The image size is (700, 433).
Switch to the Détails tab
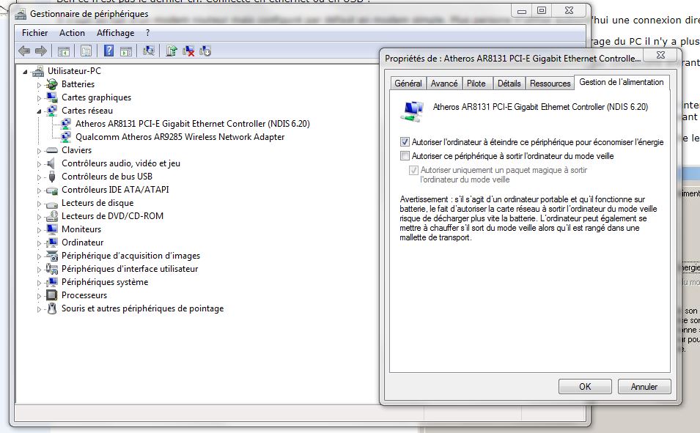[x=509, y=84]
